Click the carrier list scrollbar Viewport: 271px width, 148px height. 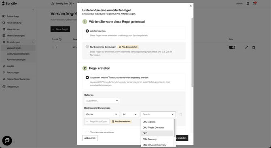175,128
